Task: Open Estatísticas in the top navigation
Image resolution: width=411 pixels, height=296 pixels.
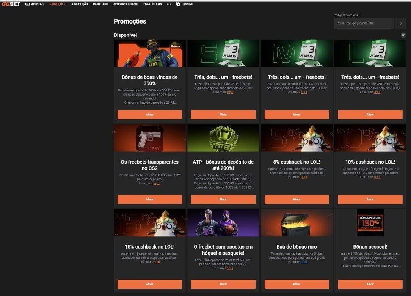Action: 152,4
